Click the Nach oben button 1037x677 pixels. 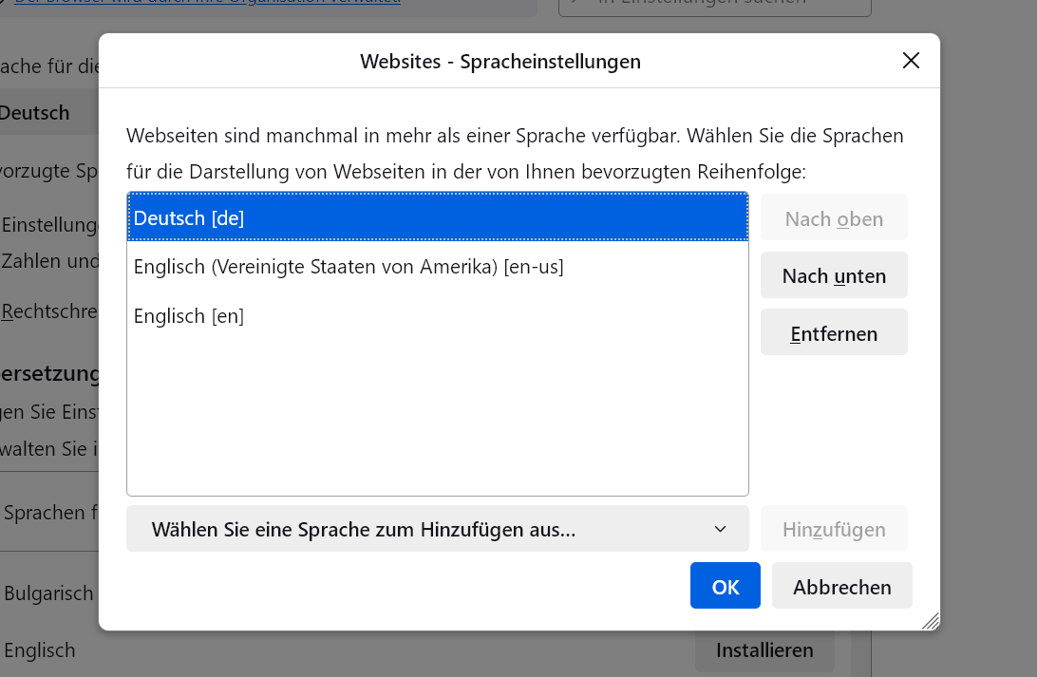point(834,219)
